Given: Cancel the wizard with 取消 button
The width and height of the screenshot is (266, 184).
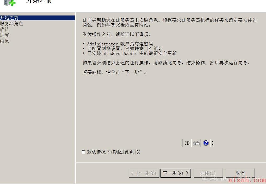Looking at the screenshot, I should coord(240,173).
